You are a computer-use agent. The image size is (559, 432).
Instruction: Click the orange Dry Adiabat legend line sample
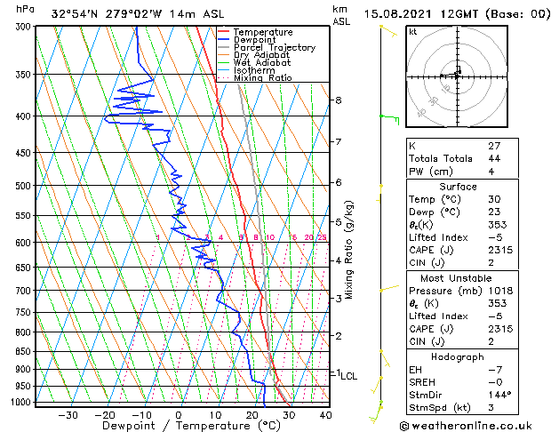[x=223, y=55]
